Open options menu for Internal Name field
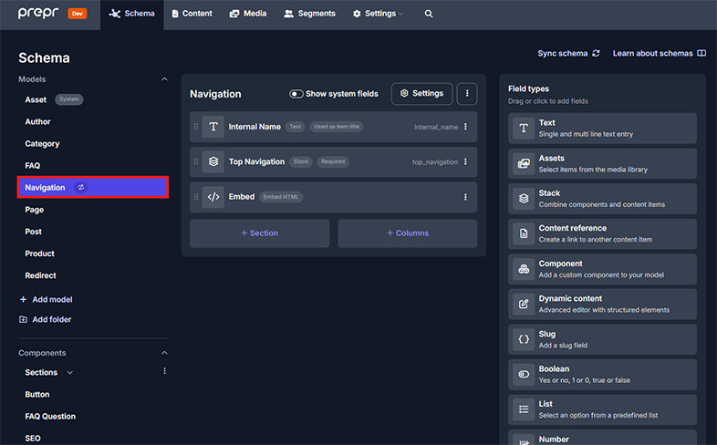Viewport: 717px width, 445px height. click(x=465, y=127)
